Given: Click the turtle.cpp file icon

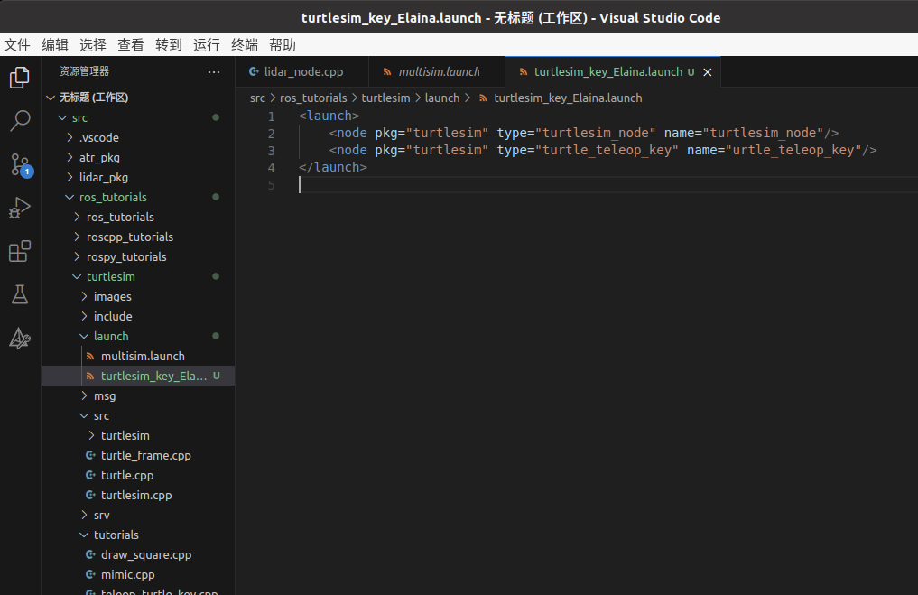Looking at the screenshot, I should [90, 475].
